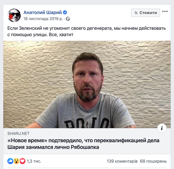Follow the page with Стежити button
The width and height of the screenshot is (174, 169).
[145, 13]
